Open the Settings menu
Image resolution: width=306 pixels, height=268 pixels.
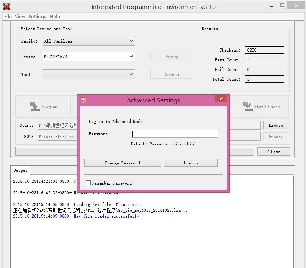pyautogui.click(x=37, y=17)
